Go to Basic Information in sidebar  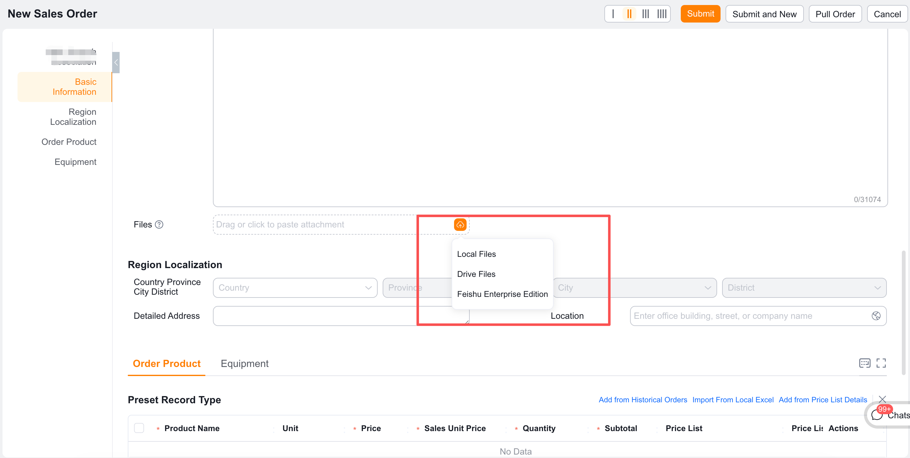click(x=65, y=87)
